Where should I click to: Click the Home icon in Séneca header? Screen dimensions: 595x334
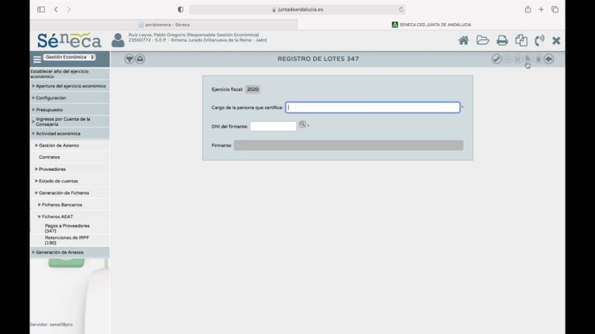(x=463, y=40)
